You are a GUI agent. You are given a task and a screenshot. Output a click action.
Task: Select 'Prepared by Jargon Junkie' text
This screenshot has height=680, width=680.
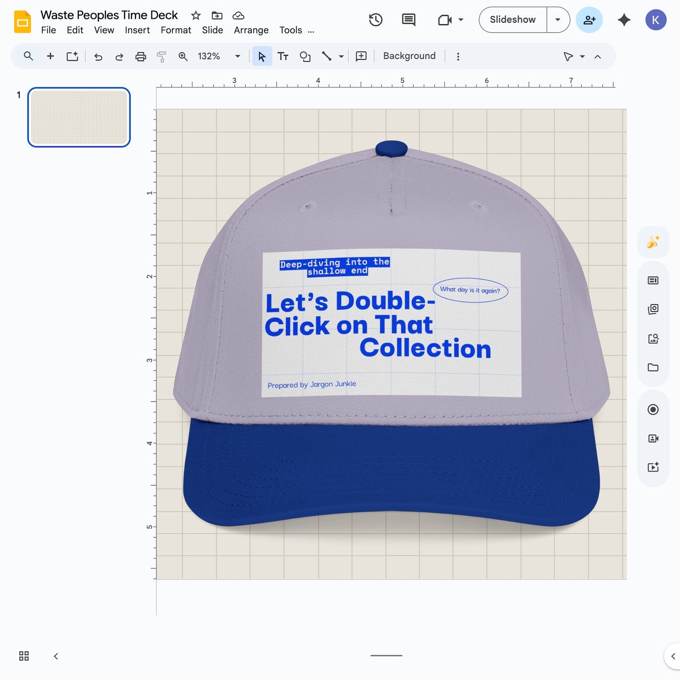pos(312,384)
